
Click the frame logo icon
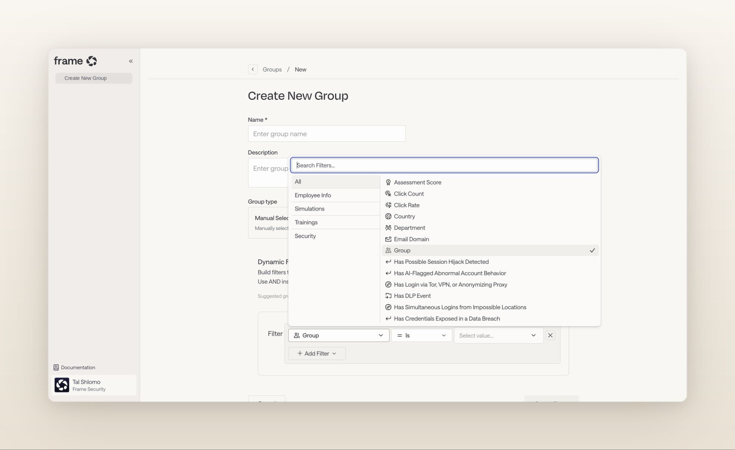tap(92, 61)
